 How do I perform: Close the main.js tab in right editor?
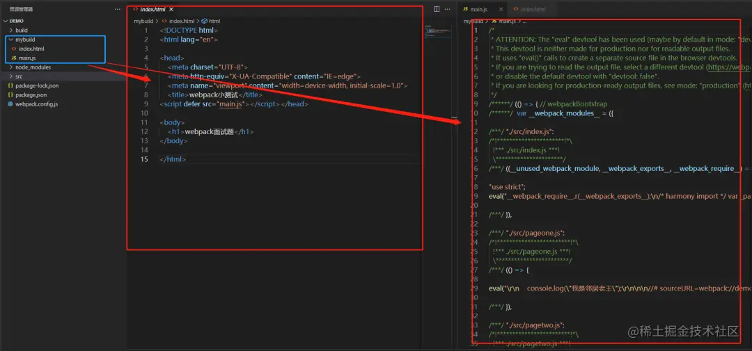point(501,9)
